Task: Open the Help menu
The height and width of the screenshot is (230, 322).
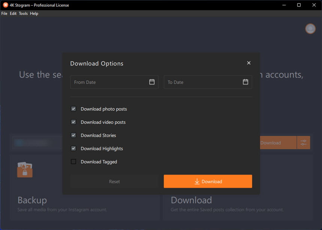Action: coord(34,14)
